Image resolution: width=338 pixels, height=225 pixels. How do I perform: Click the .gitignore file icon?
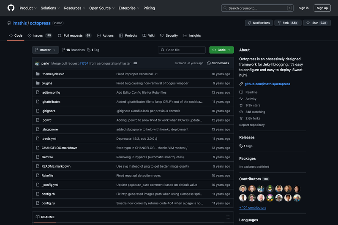click(x=38, y=111)
